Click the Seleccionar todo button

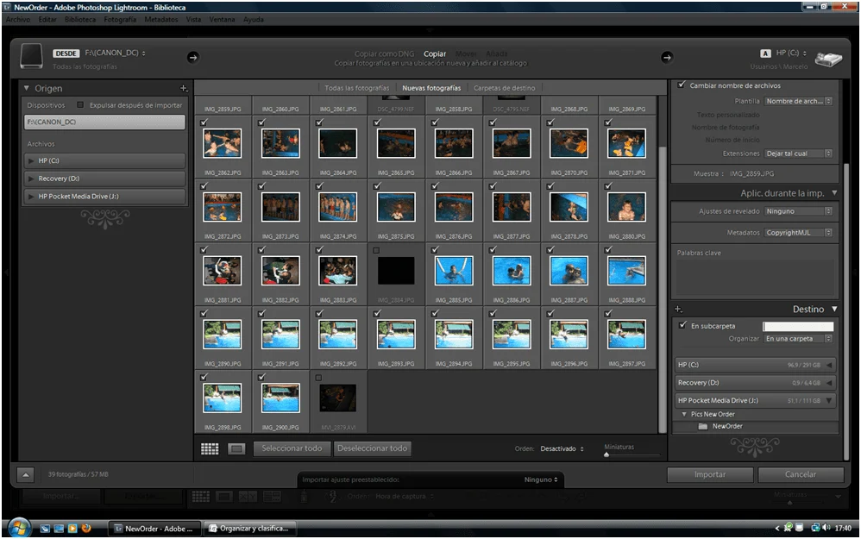click(292, 448)
